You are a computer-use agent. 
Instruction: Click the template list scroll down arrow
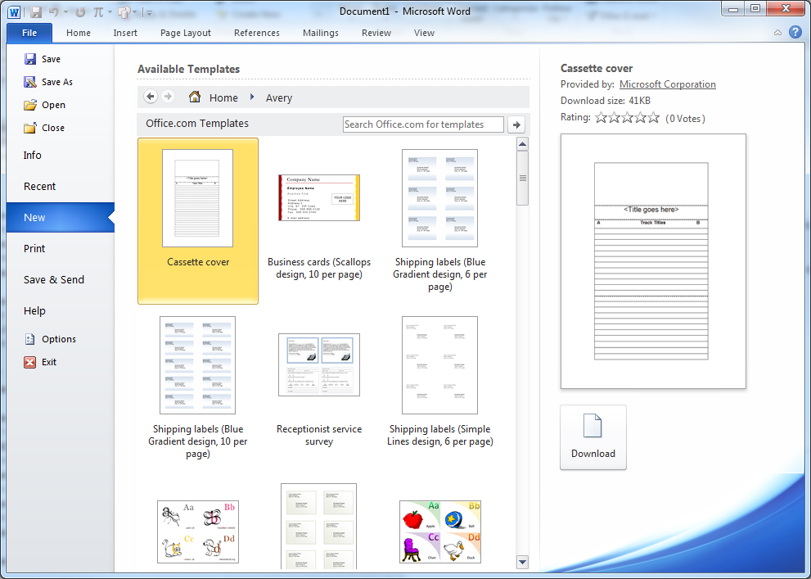click(522, 562)
